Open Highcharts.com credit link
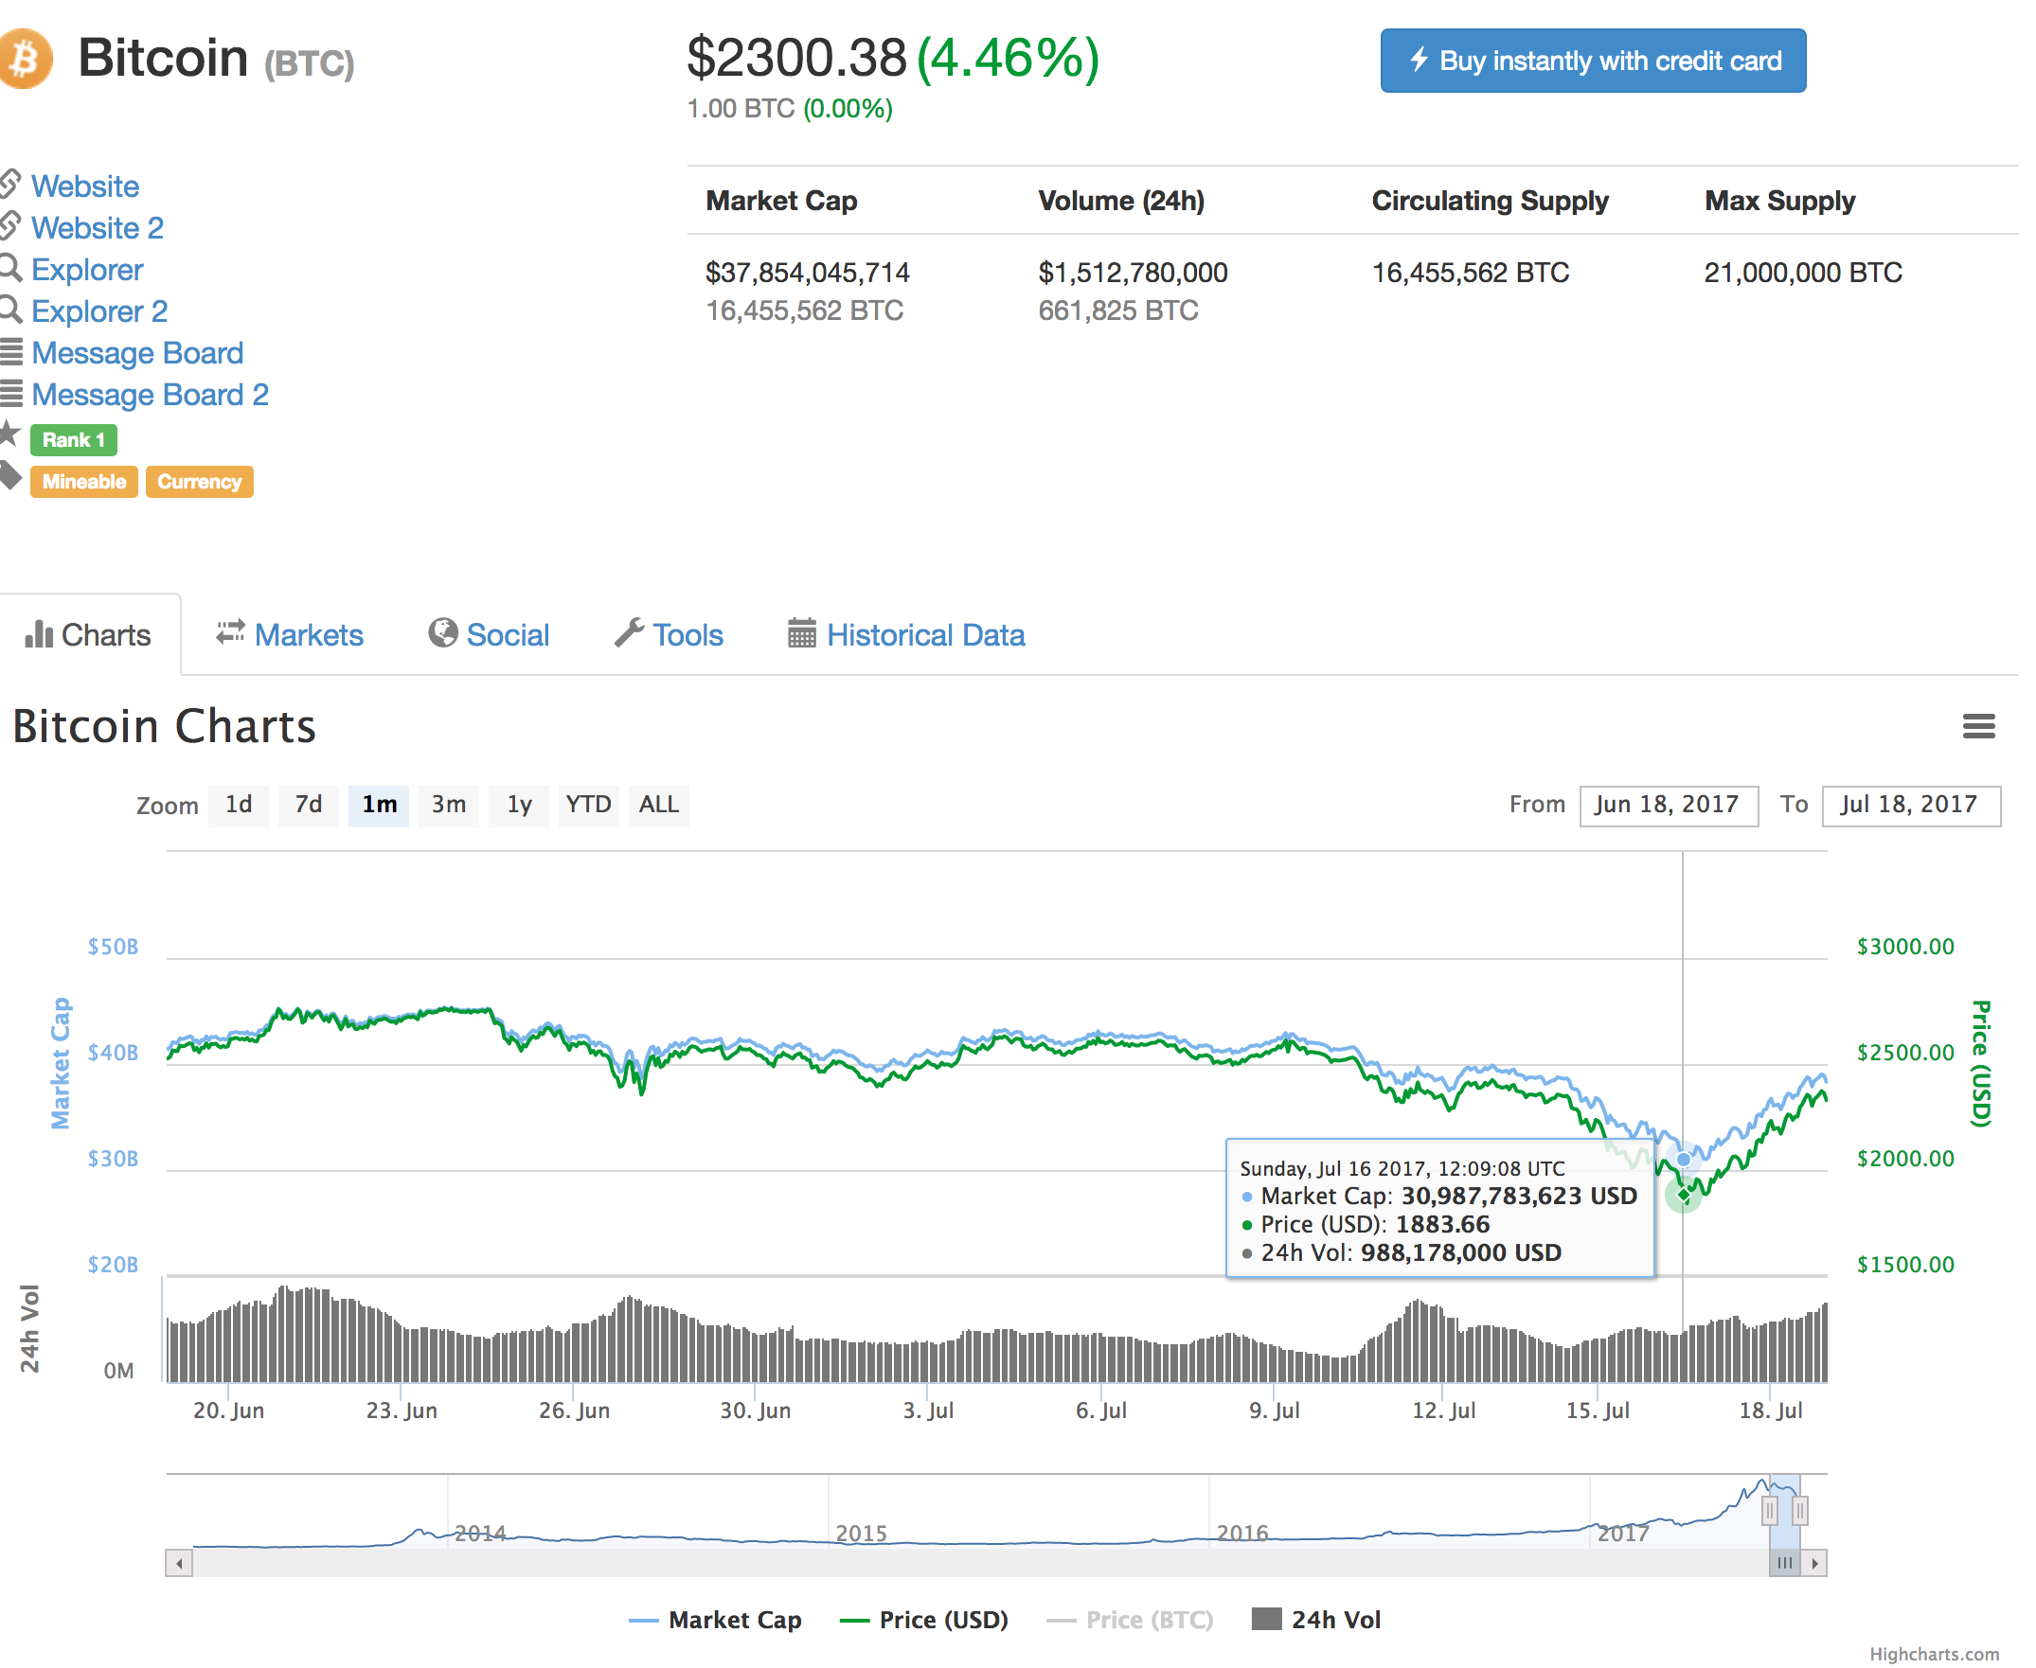This screenshot has width=2036, height=1668. (x=1934, y=1654)
